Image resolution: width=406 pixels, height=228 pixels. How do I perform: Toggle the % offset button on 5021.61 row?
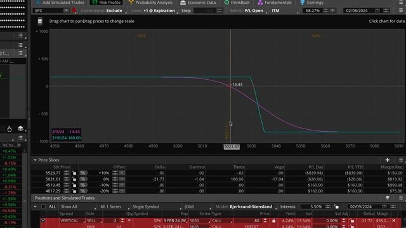[83, 179]
